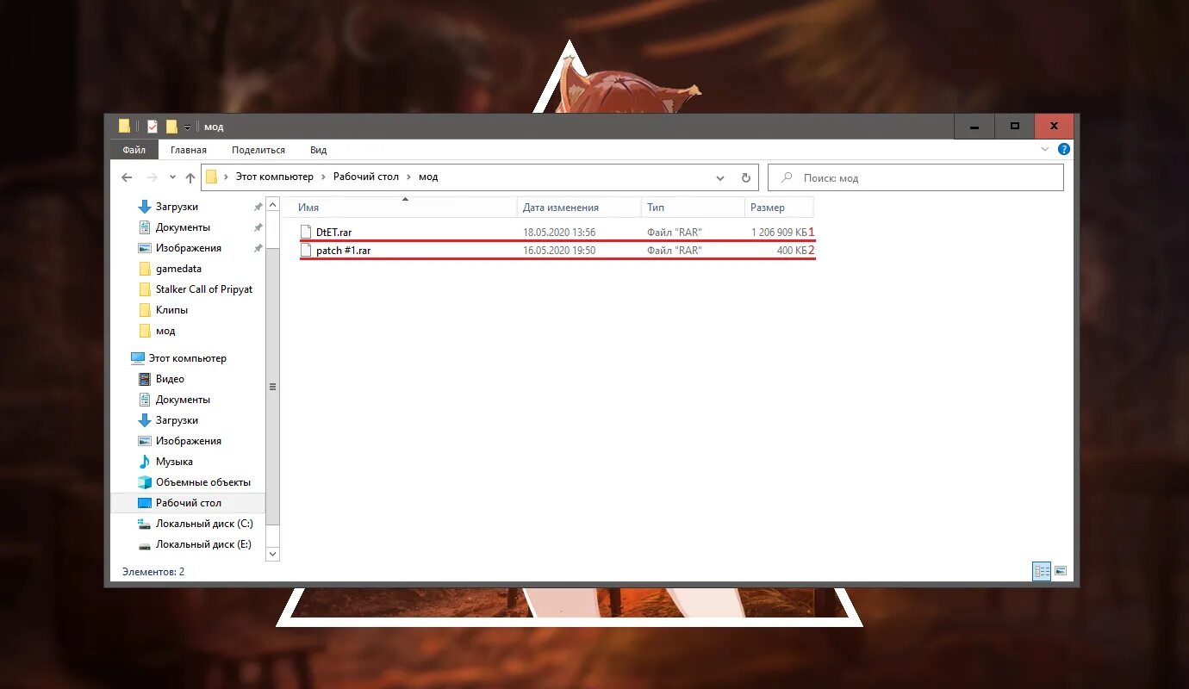Click patch date 16.05.2020 19:50
This screenshot has width=1189, height=689.
[x=559, y=251]
